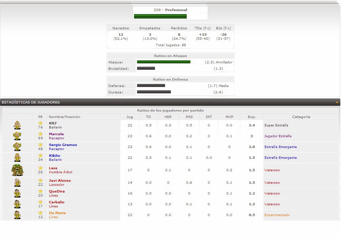Click the PAS column header
The image size is (341, 238).
coord(189,117)
